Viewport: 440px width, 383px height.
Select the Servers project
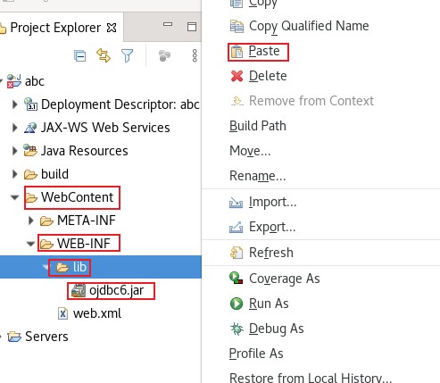[x=46, y=337]
